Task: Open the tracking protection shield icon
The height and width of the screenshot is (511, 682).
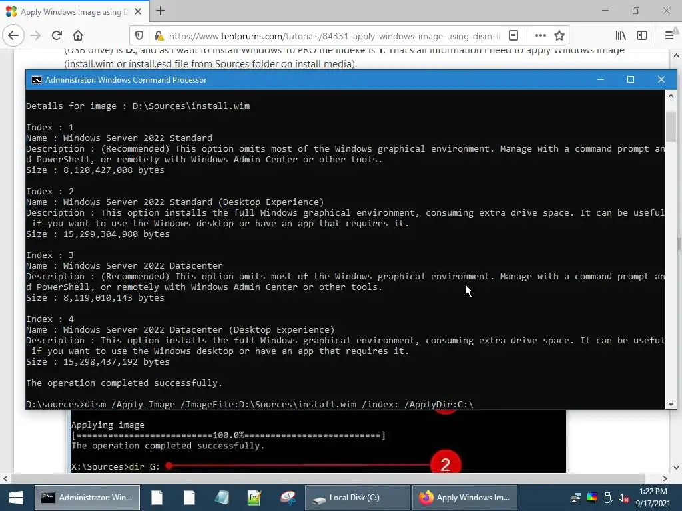Action: pyautogui.click(x=139, y=36)
